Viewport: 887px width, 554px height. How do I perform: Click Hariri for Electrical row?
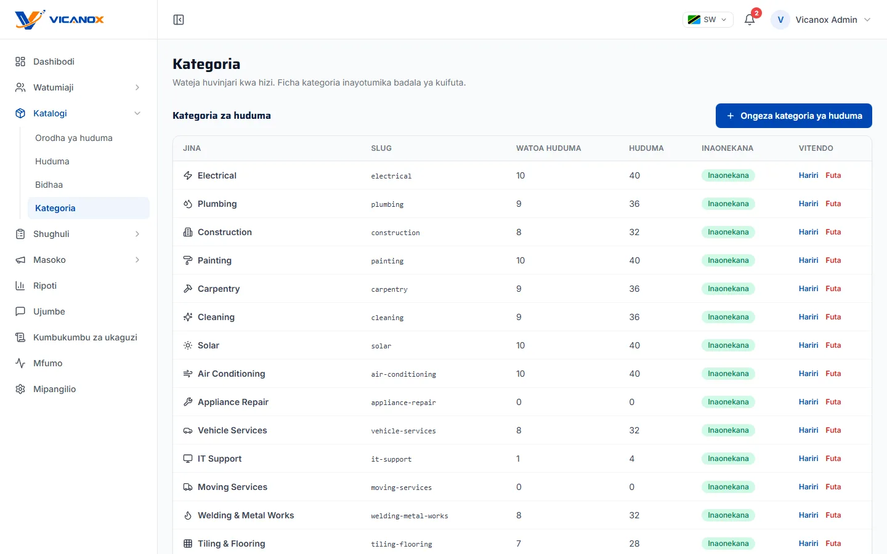pos(808,175)
